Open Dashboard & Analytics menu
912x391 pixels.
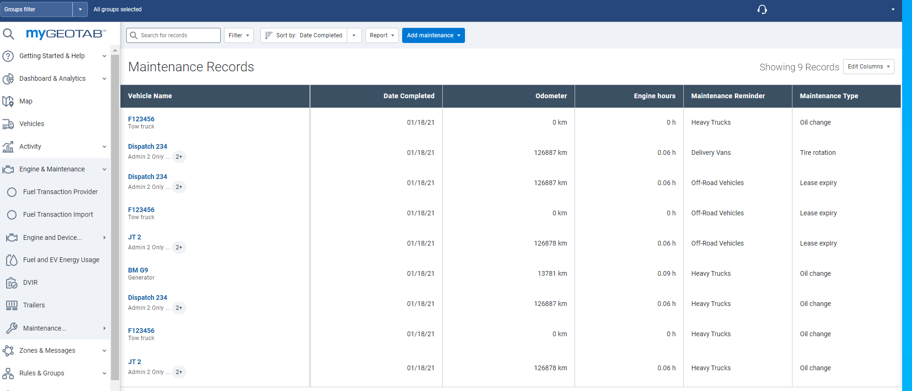[x=104, y=79]
